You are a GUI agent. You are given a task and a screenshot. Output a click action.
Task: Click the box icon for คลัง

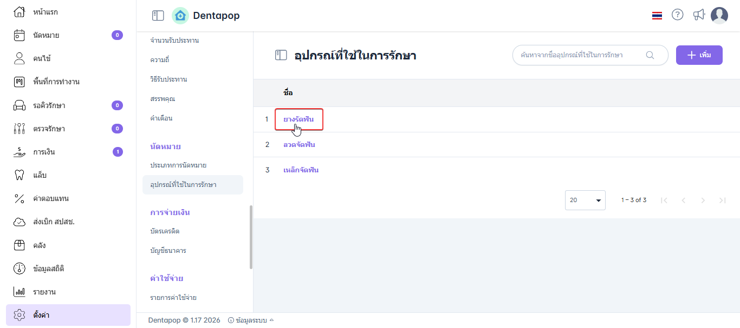click(19, 245)
